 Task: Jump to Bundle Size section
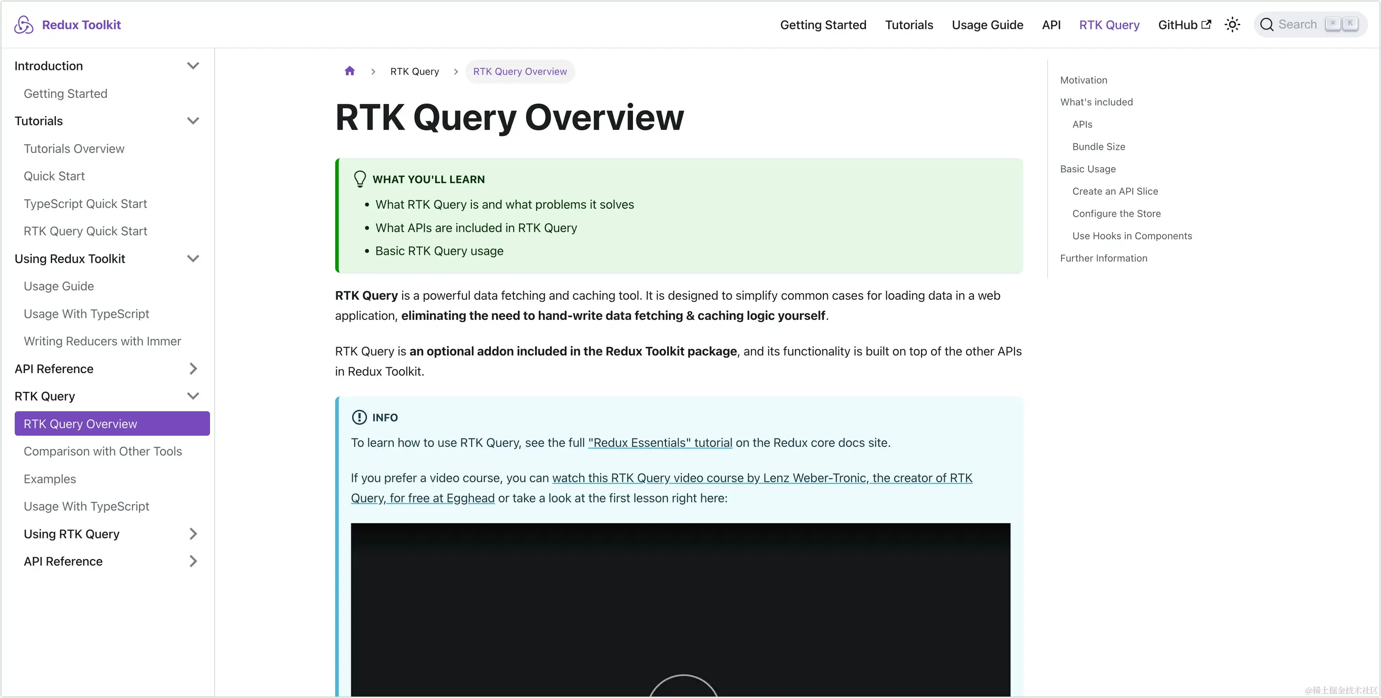(x=1098, y=146)
